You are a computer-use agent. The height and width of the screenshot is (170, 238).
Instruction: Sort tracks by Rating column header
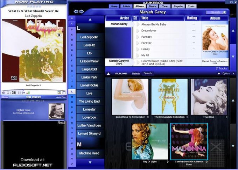[x=192, y=18]
